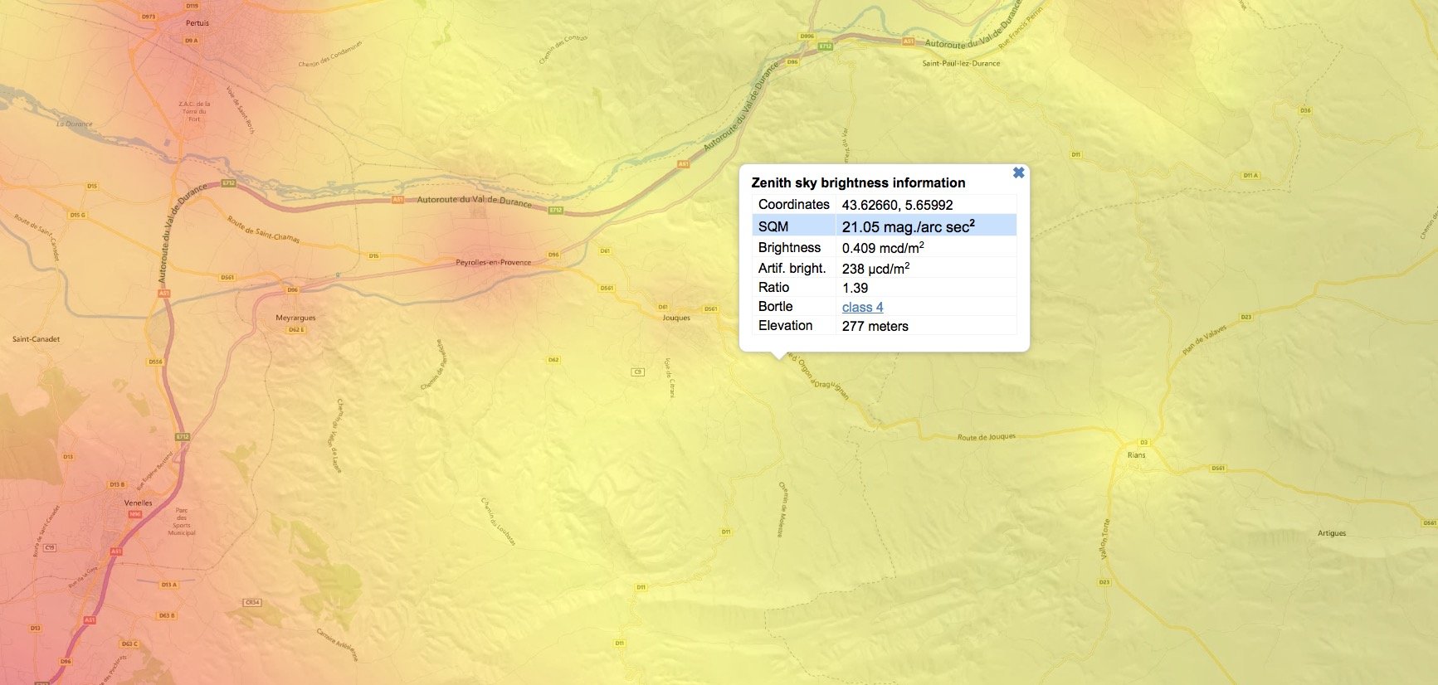Click the SQM value 21.05 mag./arc sec²

coord(908,226)
